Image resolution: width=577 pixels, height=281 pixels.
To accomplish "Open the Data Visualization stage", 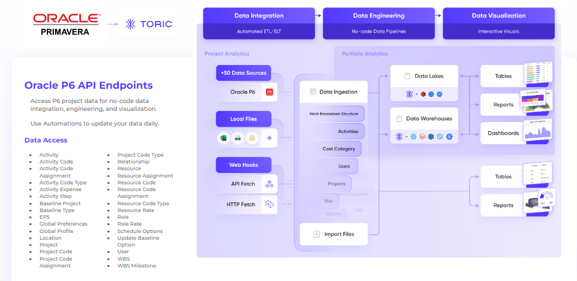I will [x=498, y=23].
